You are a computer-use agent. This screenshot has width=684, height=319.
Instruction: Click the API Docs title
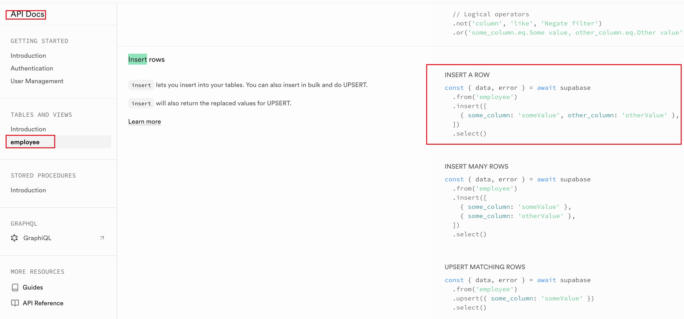pyautogui.click(x=27, y=14)
